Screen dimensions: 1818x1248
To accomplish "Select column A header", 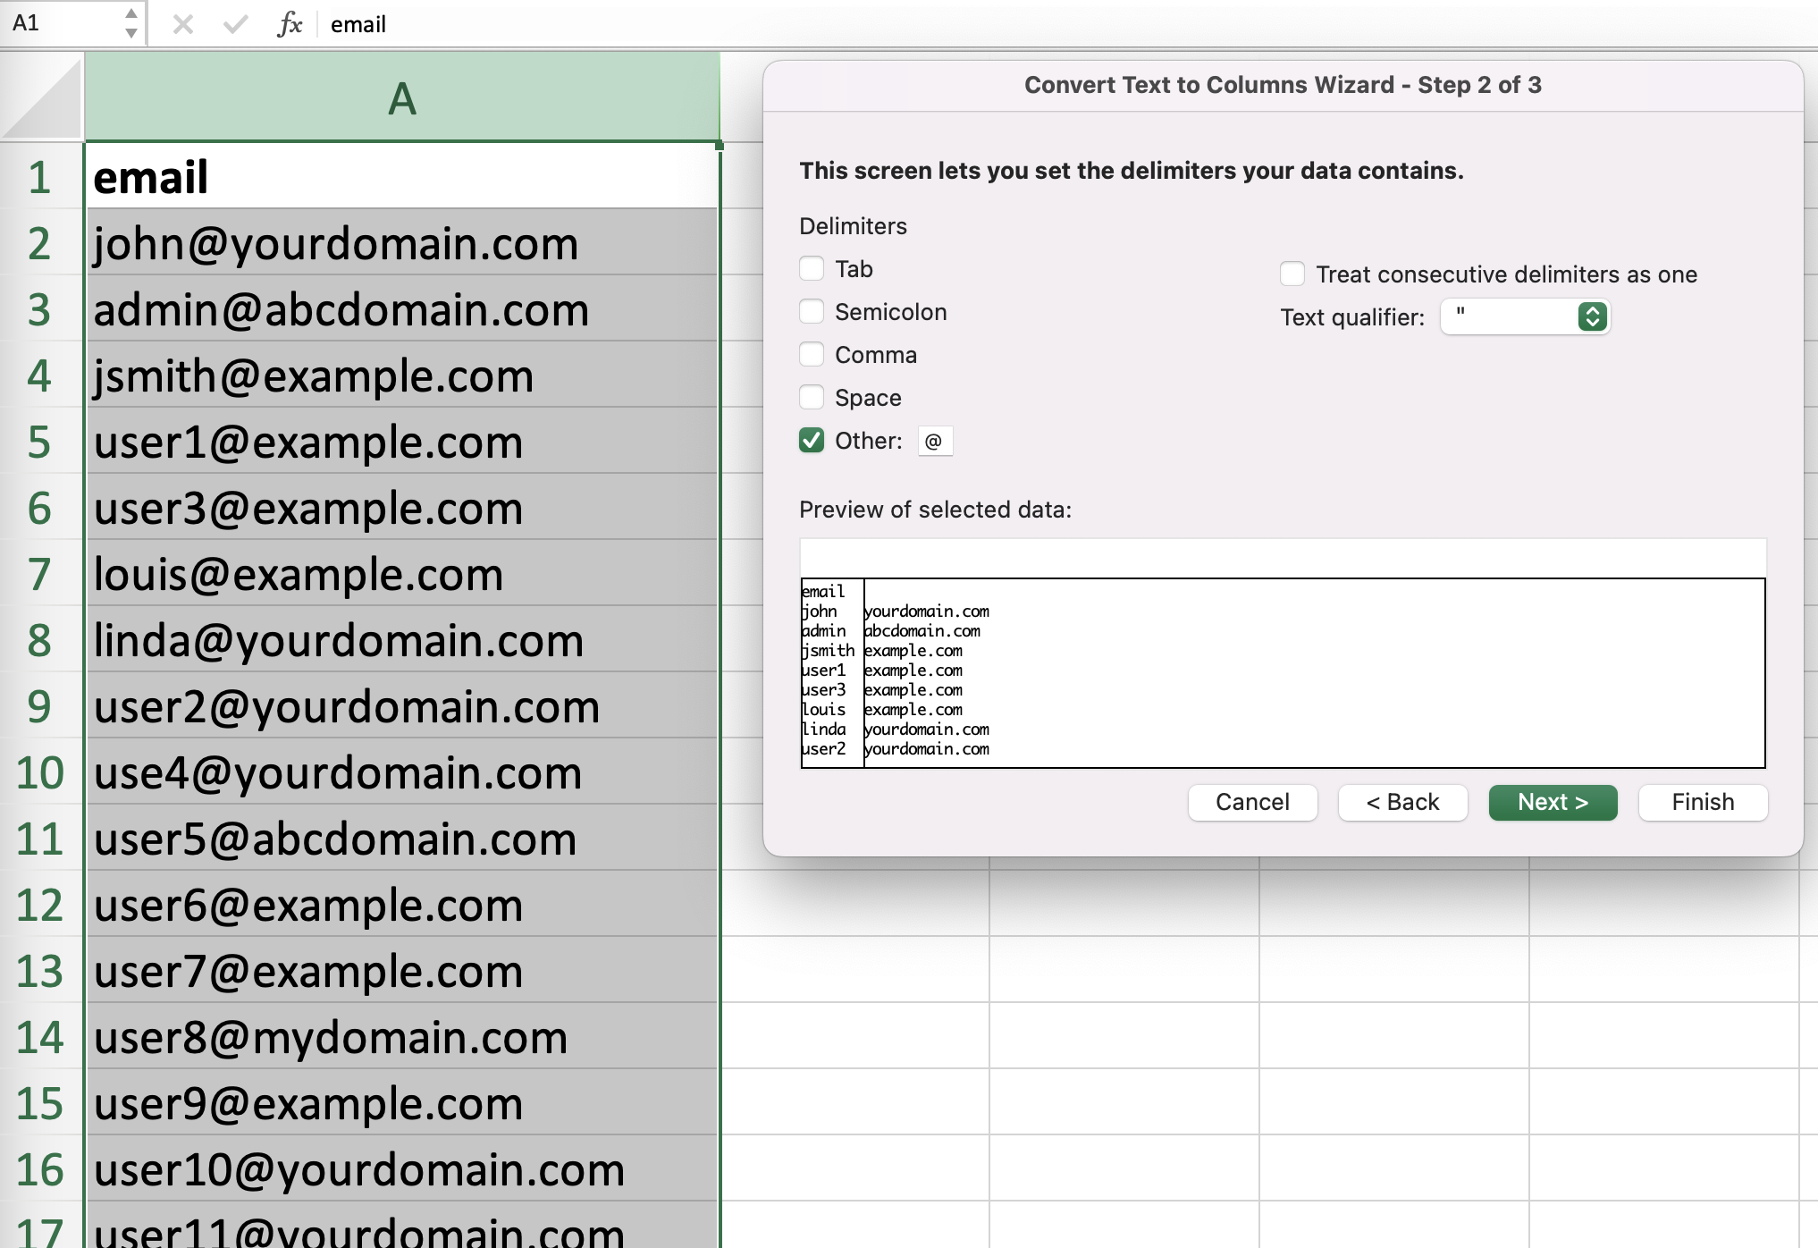I will point(402,98).
